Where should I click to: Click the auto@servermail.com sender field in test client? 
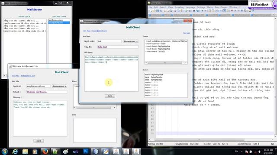coord(38,86)
